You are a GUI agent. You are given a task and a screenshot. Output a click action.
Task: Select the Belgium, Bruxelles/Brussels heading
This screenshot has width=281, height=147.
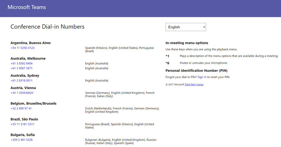[33, 104]
